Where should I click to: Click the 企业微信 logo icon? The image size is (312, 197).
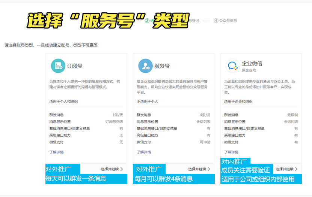pos(233,66)
